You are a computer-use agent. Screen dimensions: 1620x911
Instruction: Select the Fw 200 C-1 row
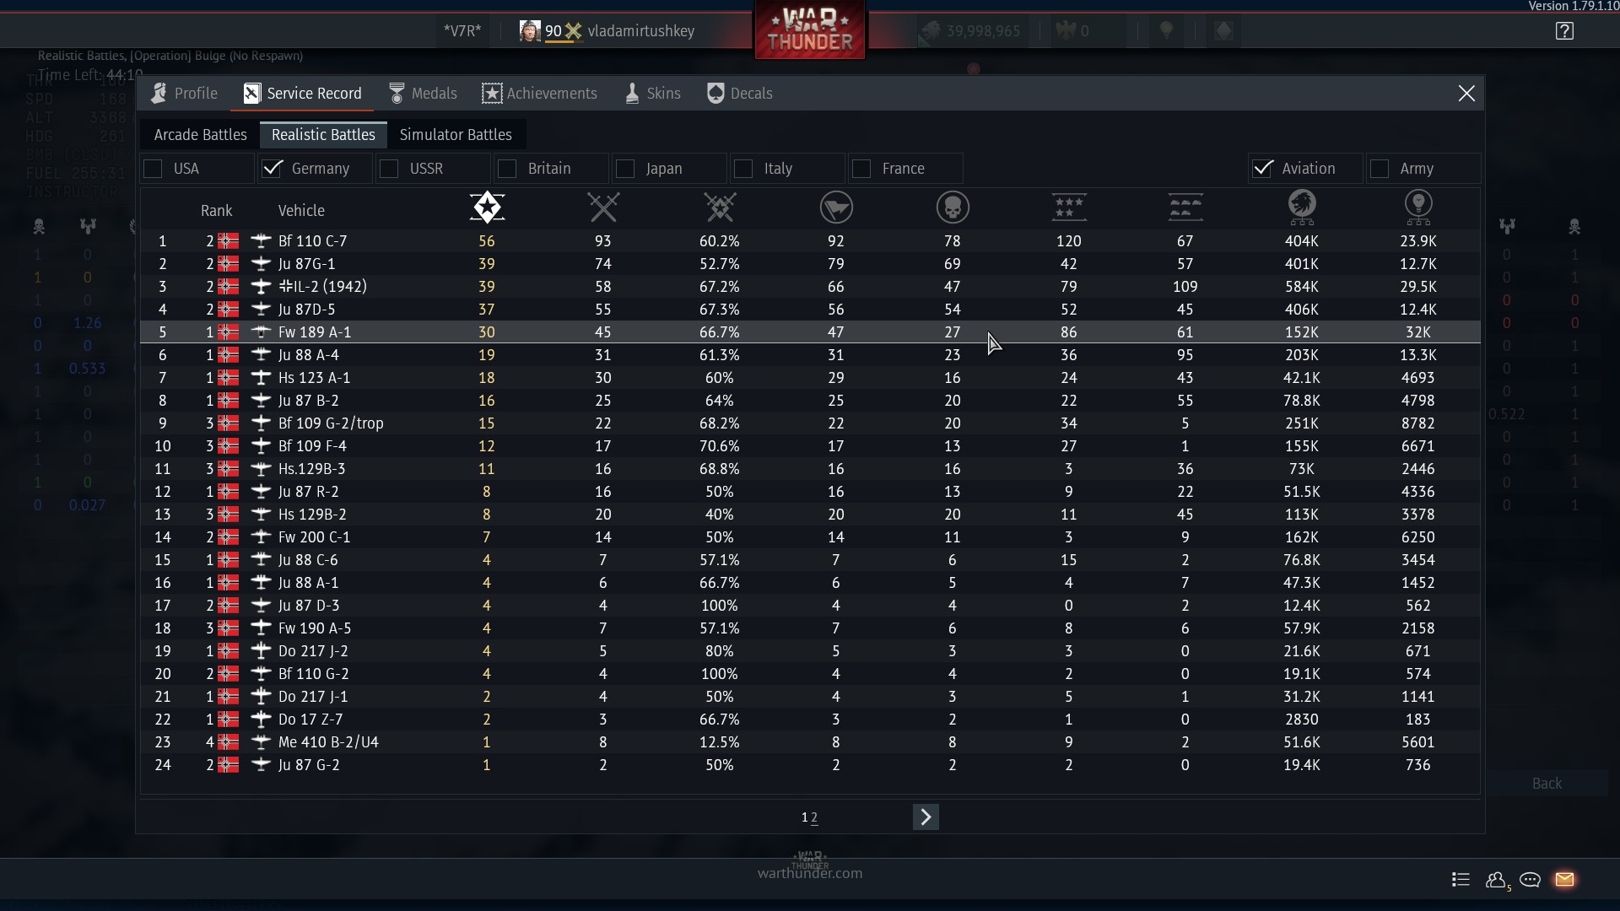point(810,537)
